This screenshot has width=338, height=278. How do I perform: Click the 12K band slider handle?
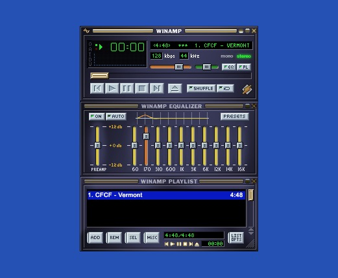(x=216, y=145)
